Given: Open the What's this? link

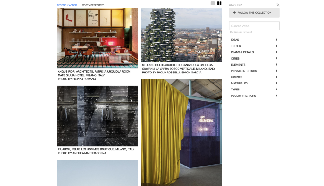Looking at the screenshot, I should [235, 5].
